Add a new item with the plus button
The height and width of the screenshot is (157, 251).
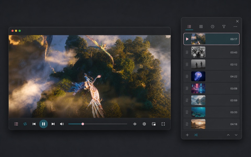pos(187,135)
